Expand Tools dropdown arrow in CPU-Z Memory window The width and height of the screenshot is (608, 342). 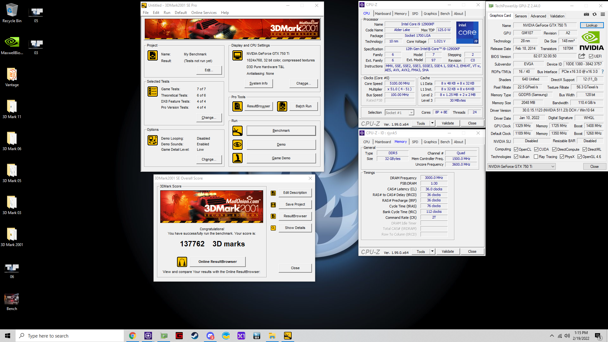pyautogui.click(x=432, y=252)
